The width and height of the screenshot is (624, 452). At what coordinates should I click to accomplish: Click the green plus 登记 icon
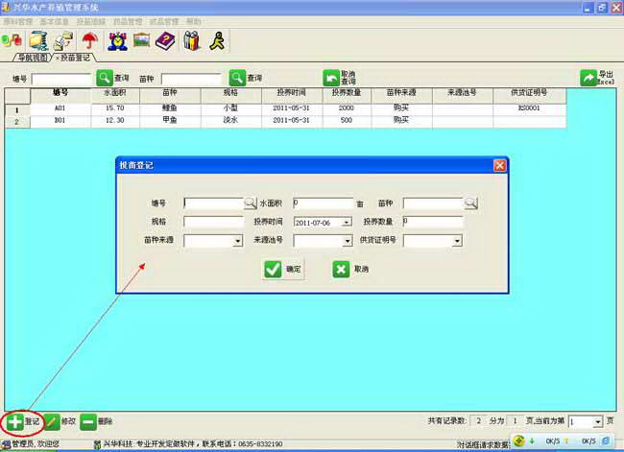[x=15, y=421]
